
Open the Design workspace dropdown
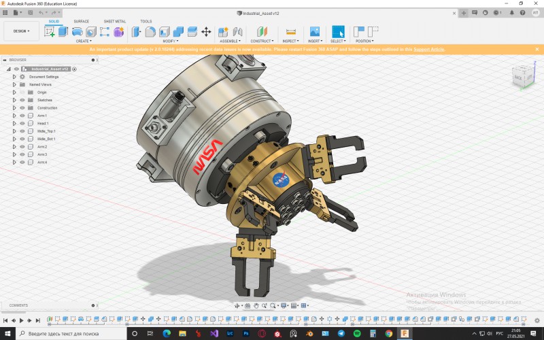click(21, 31)
